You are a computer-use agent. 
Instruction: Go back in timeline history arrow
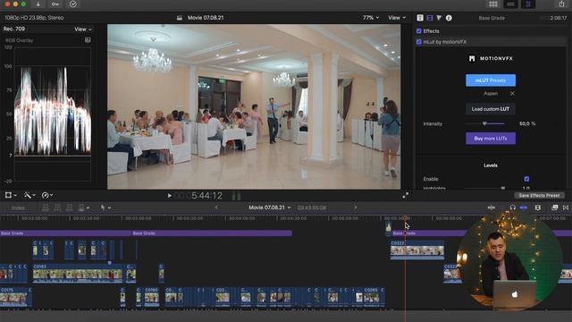click(216, 208)
